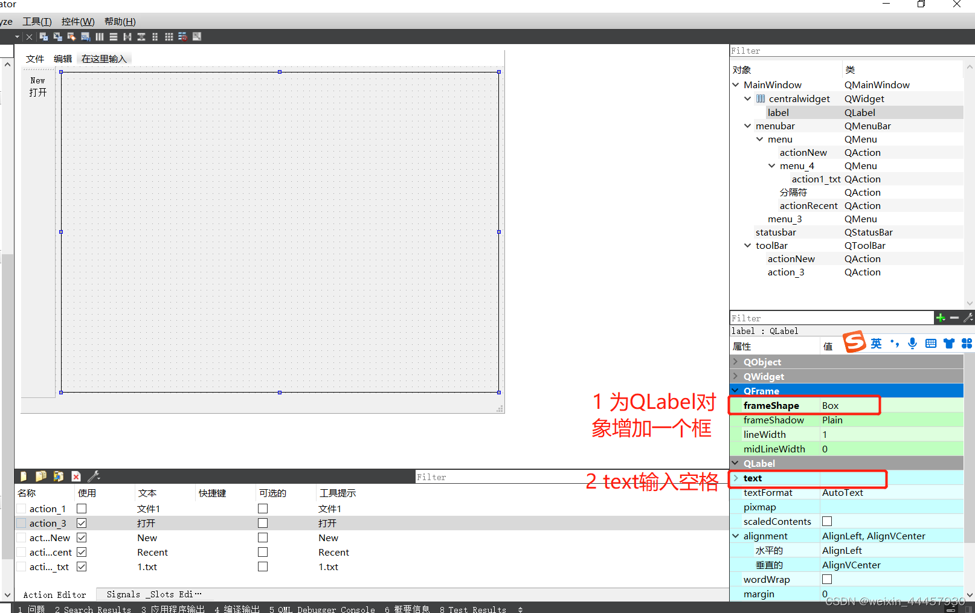Open the 工具(T) menu

(37, 22)
